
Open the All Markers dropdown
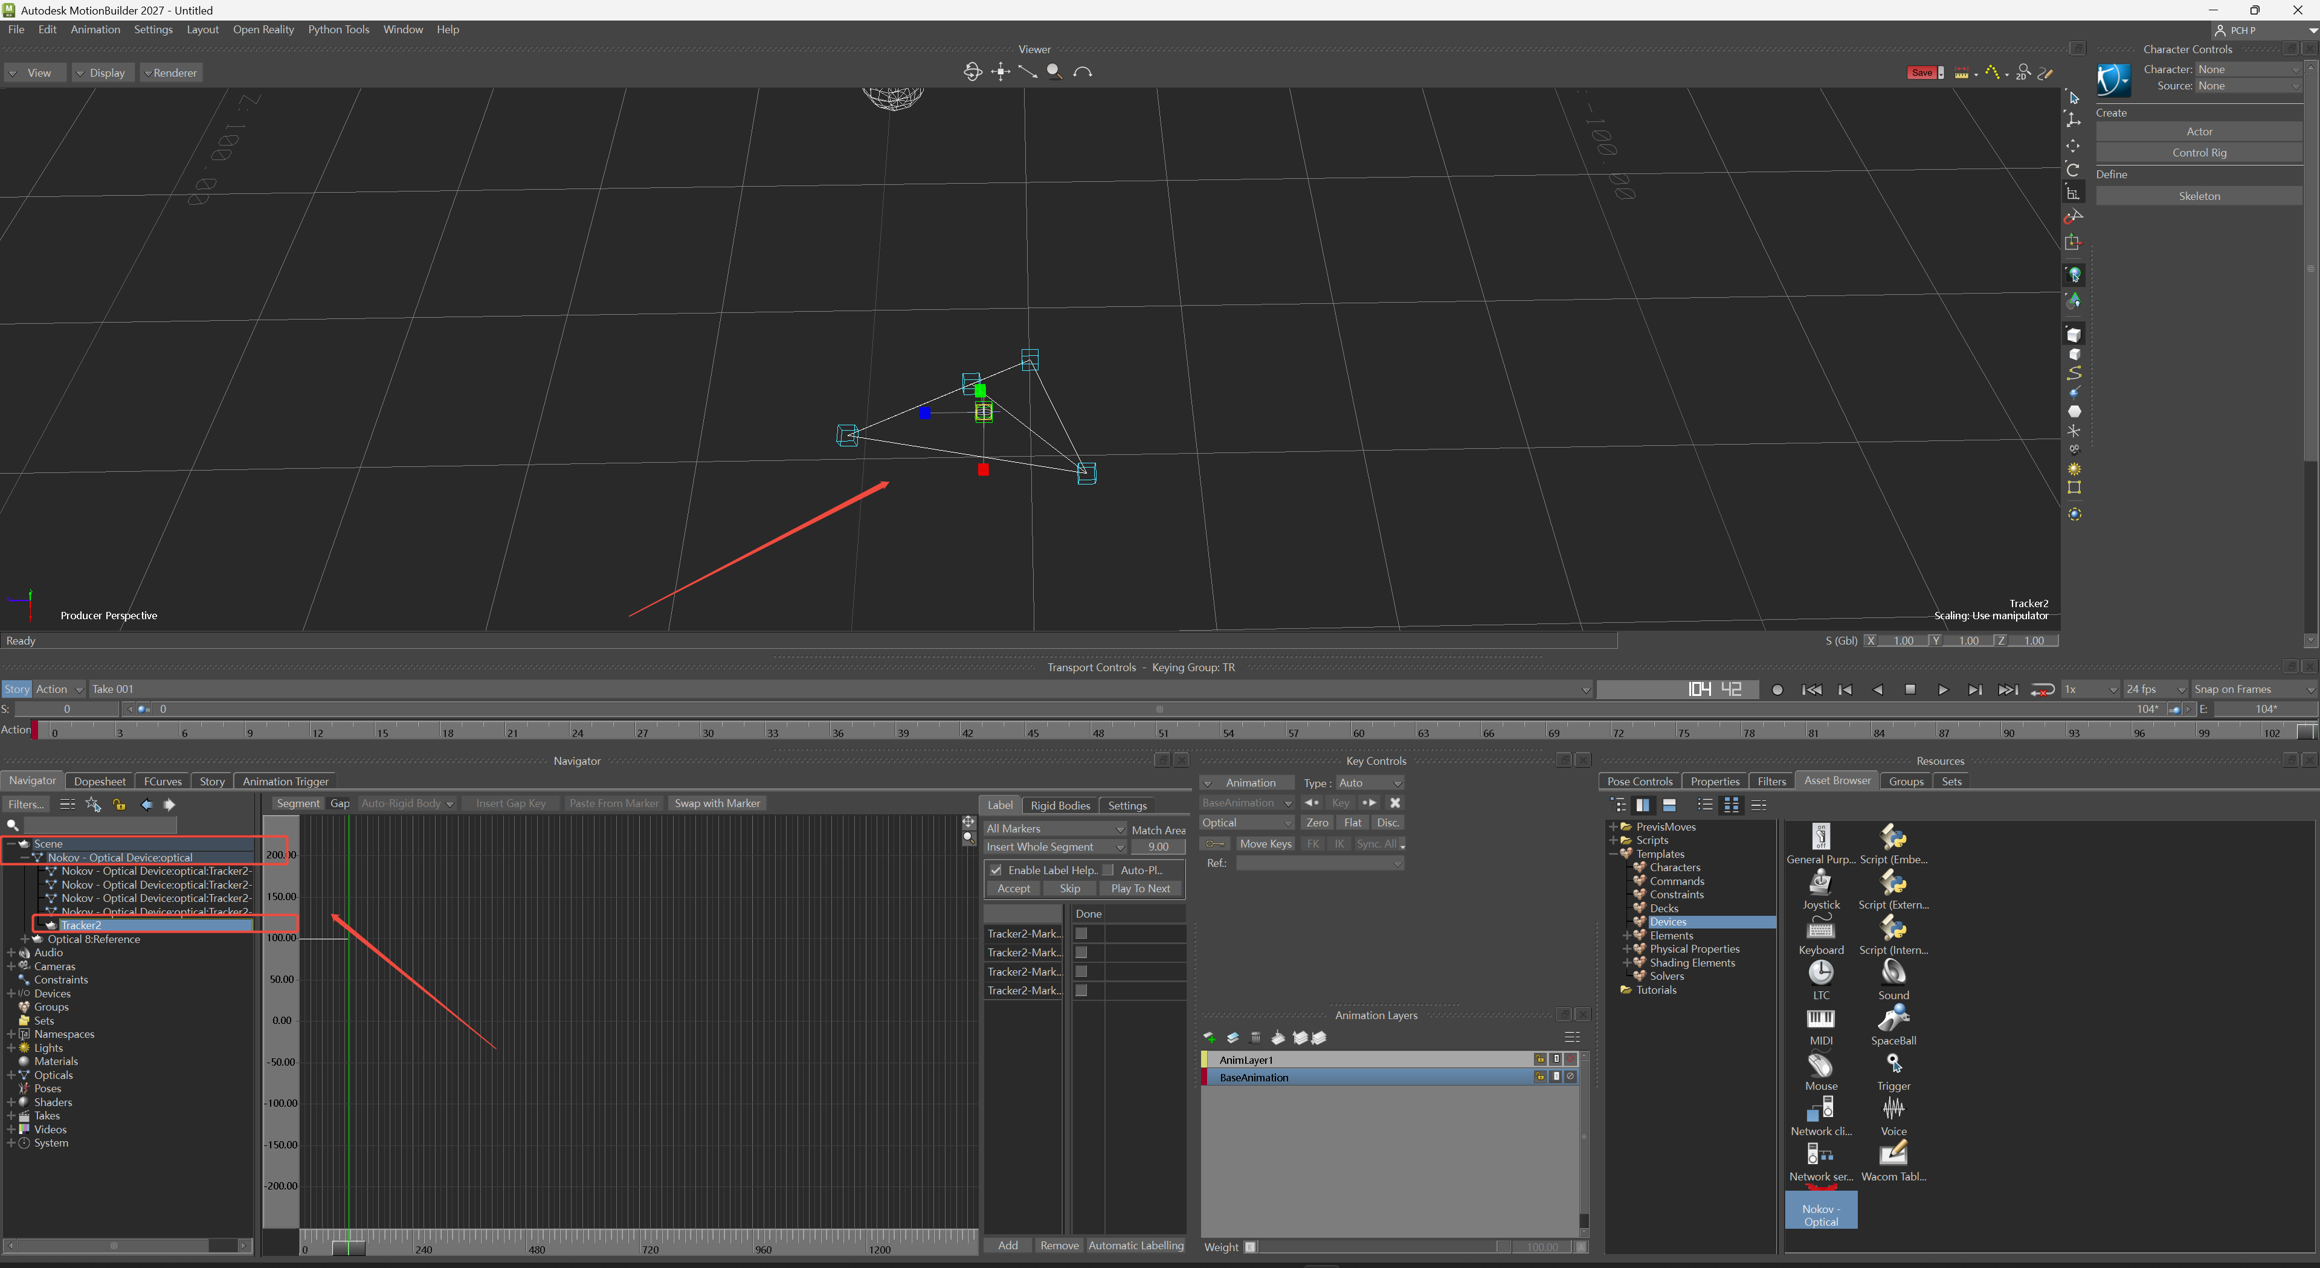click(x=1055, y=829)
